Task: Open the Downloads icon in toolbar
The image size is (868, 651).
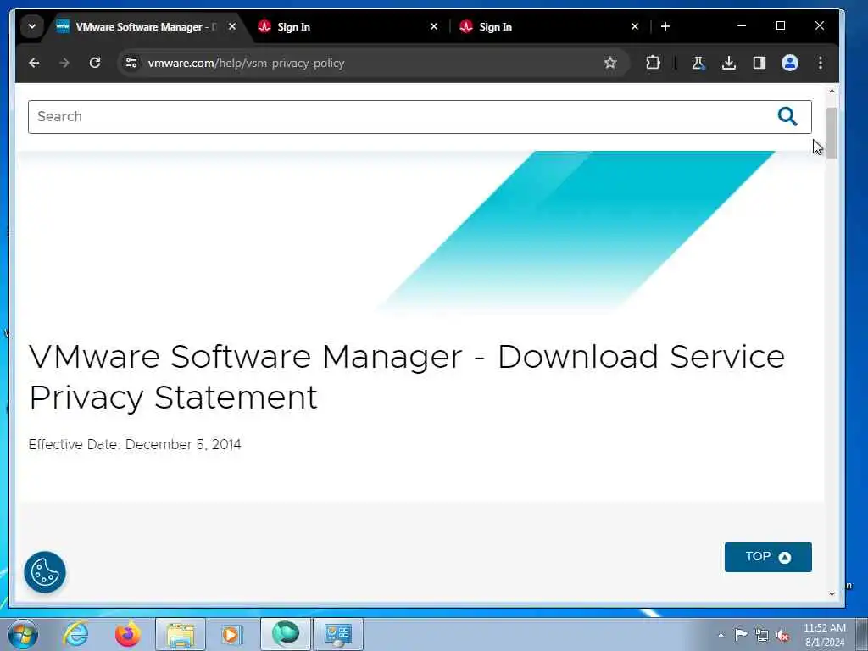Action: 729,63
